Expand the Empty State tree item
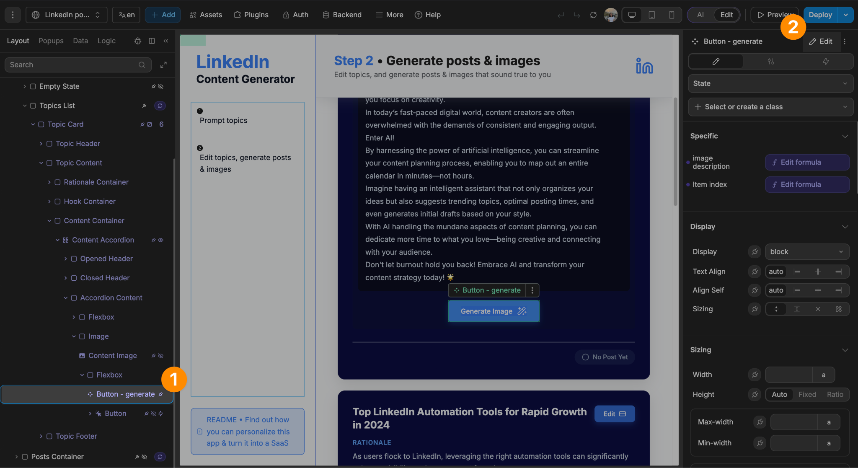 pos(24,86)
